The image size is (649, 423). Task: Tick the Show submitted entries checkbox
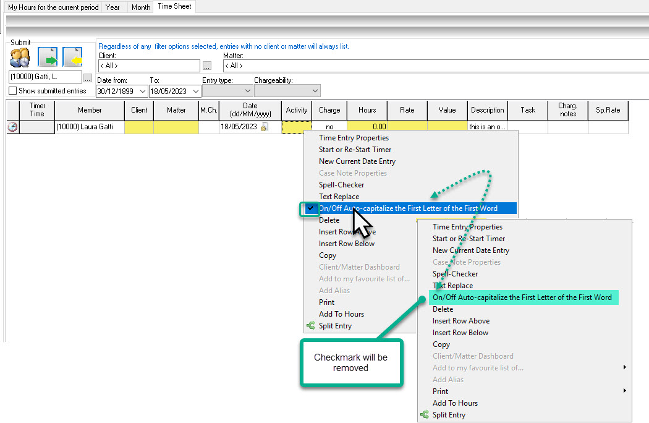point(13,91)
